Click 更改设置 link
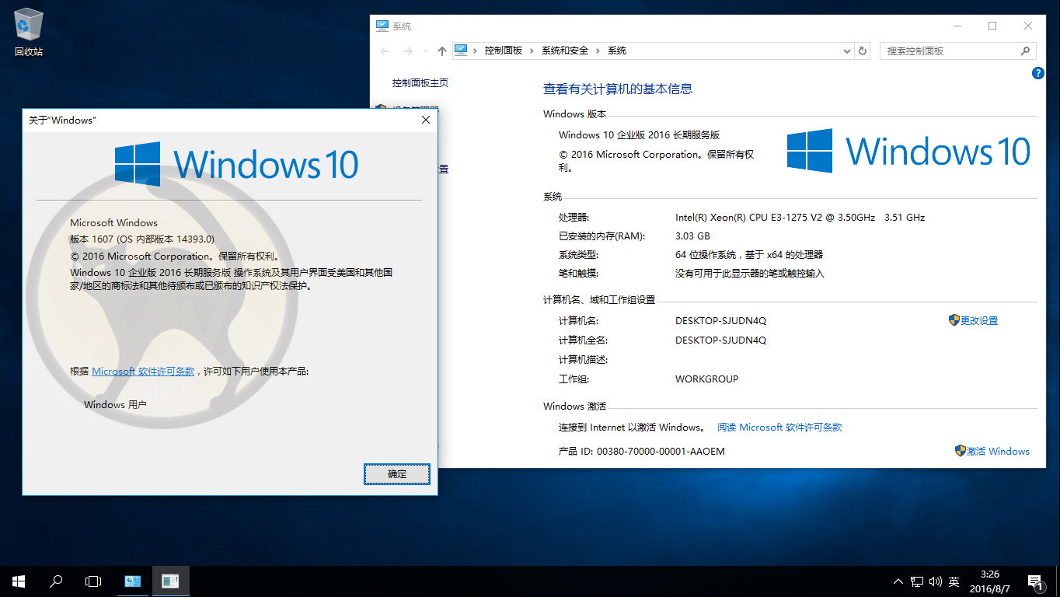The height and width of the screenshot is (597, 1060). click(x=979, y=320)
